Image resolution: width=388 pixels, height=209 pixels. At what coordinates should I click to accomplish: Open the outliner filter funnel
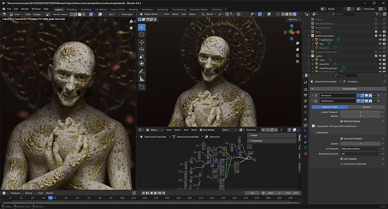(377, 14)
